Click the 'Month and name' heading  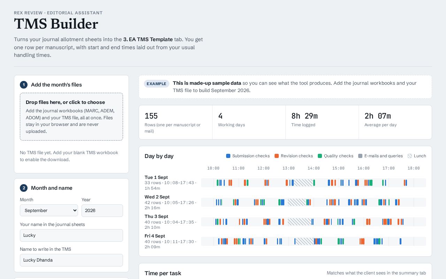[52, 188]
